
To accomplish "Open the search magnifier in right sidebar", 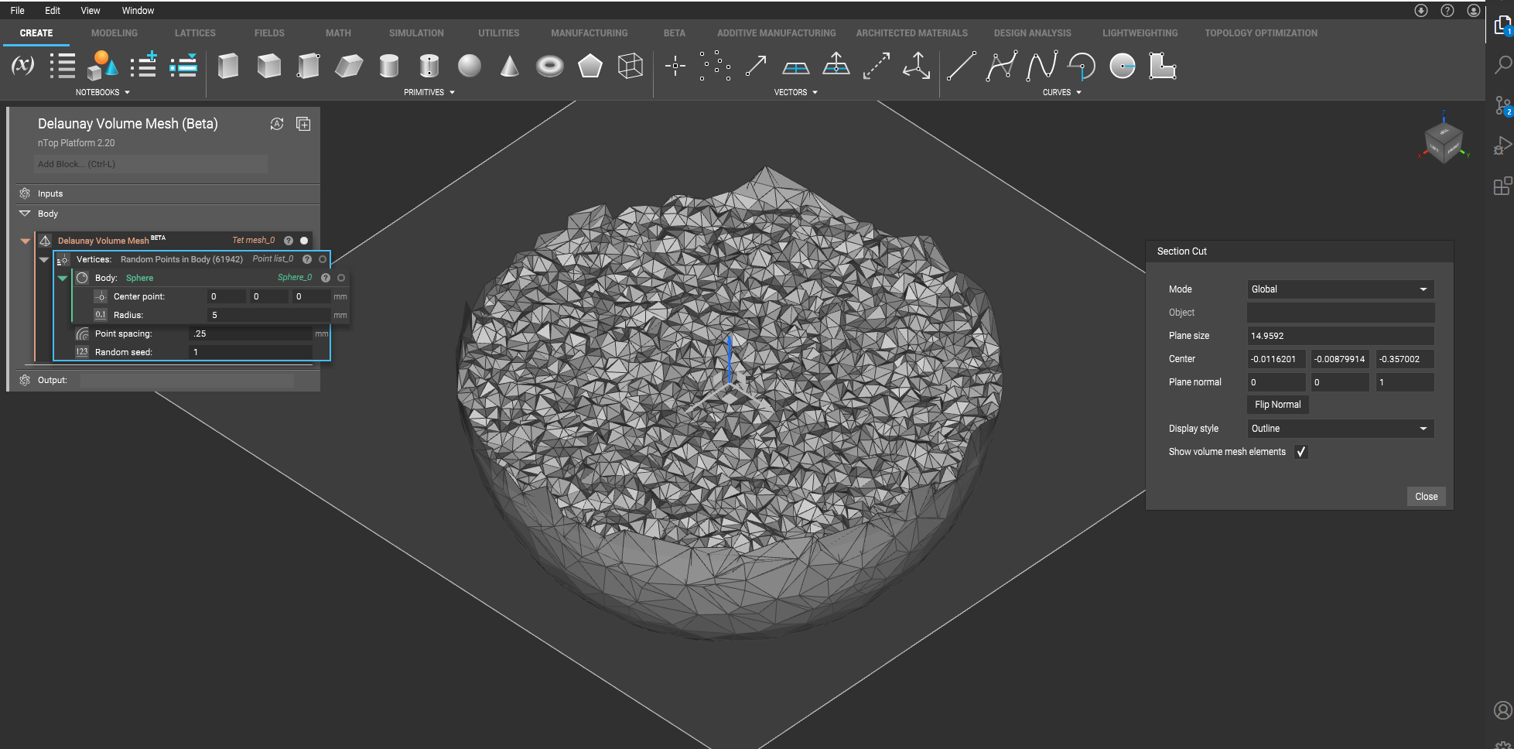I will pyautogui.click(x=1502, y=65).
